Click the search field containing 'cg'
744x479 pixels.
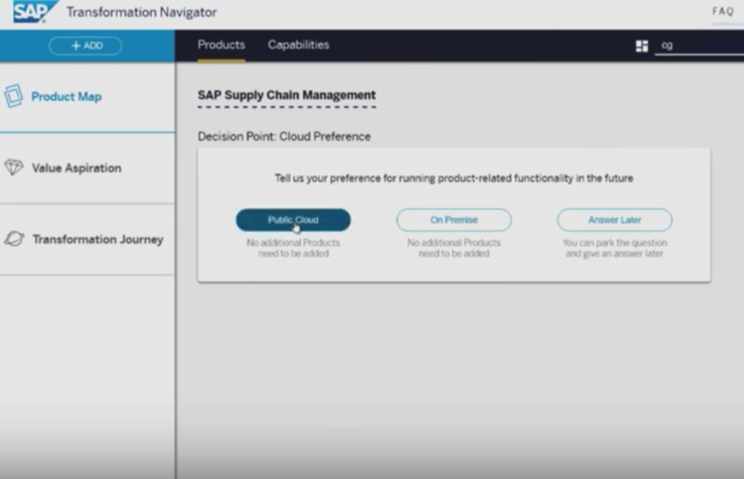(x=699, y=45)
